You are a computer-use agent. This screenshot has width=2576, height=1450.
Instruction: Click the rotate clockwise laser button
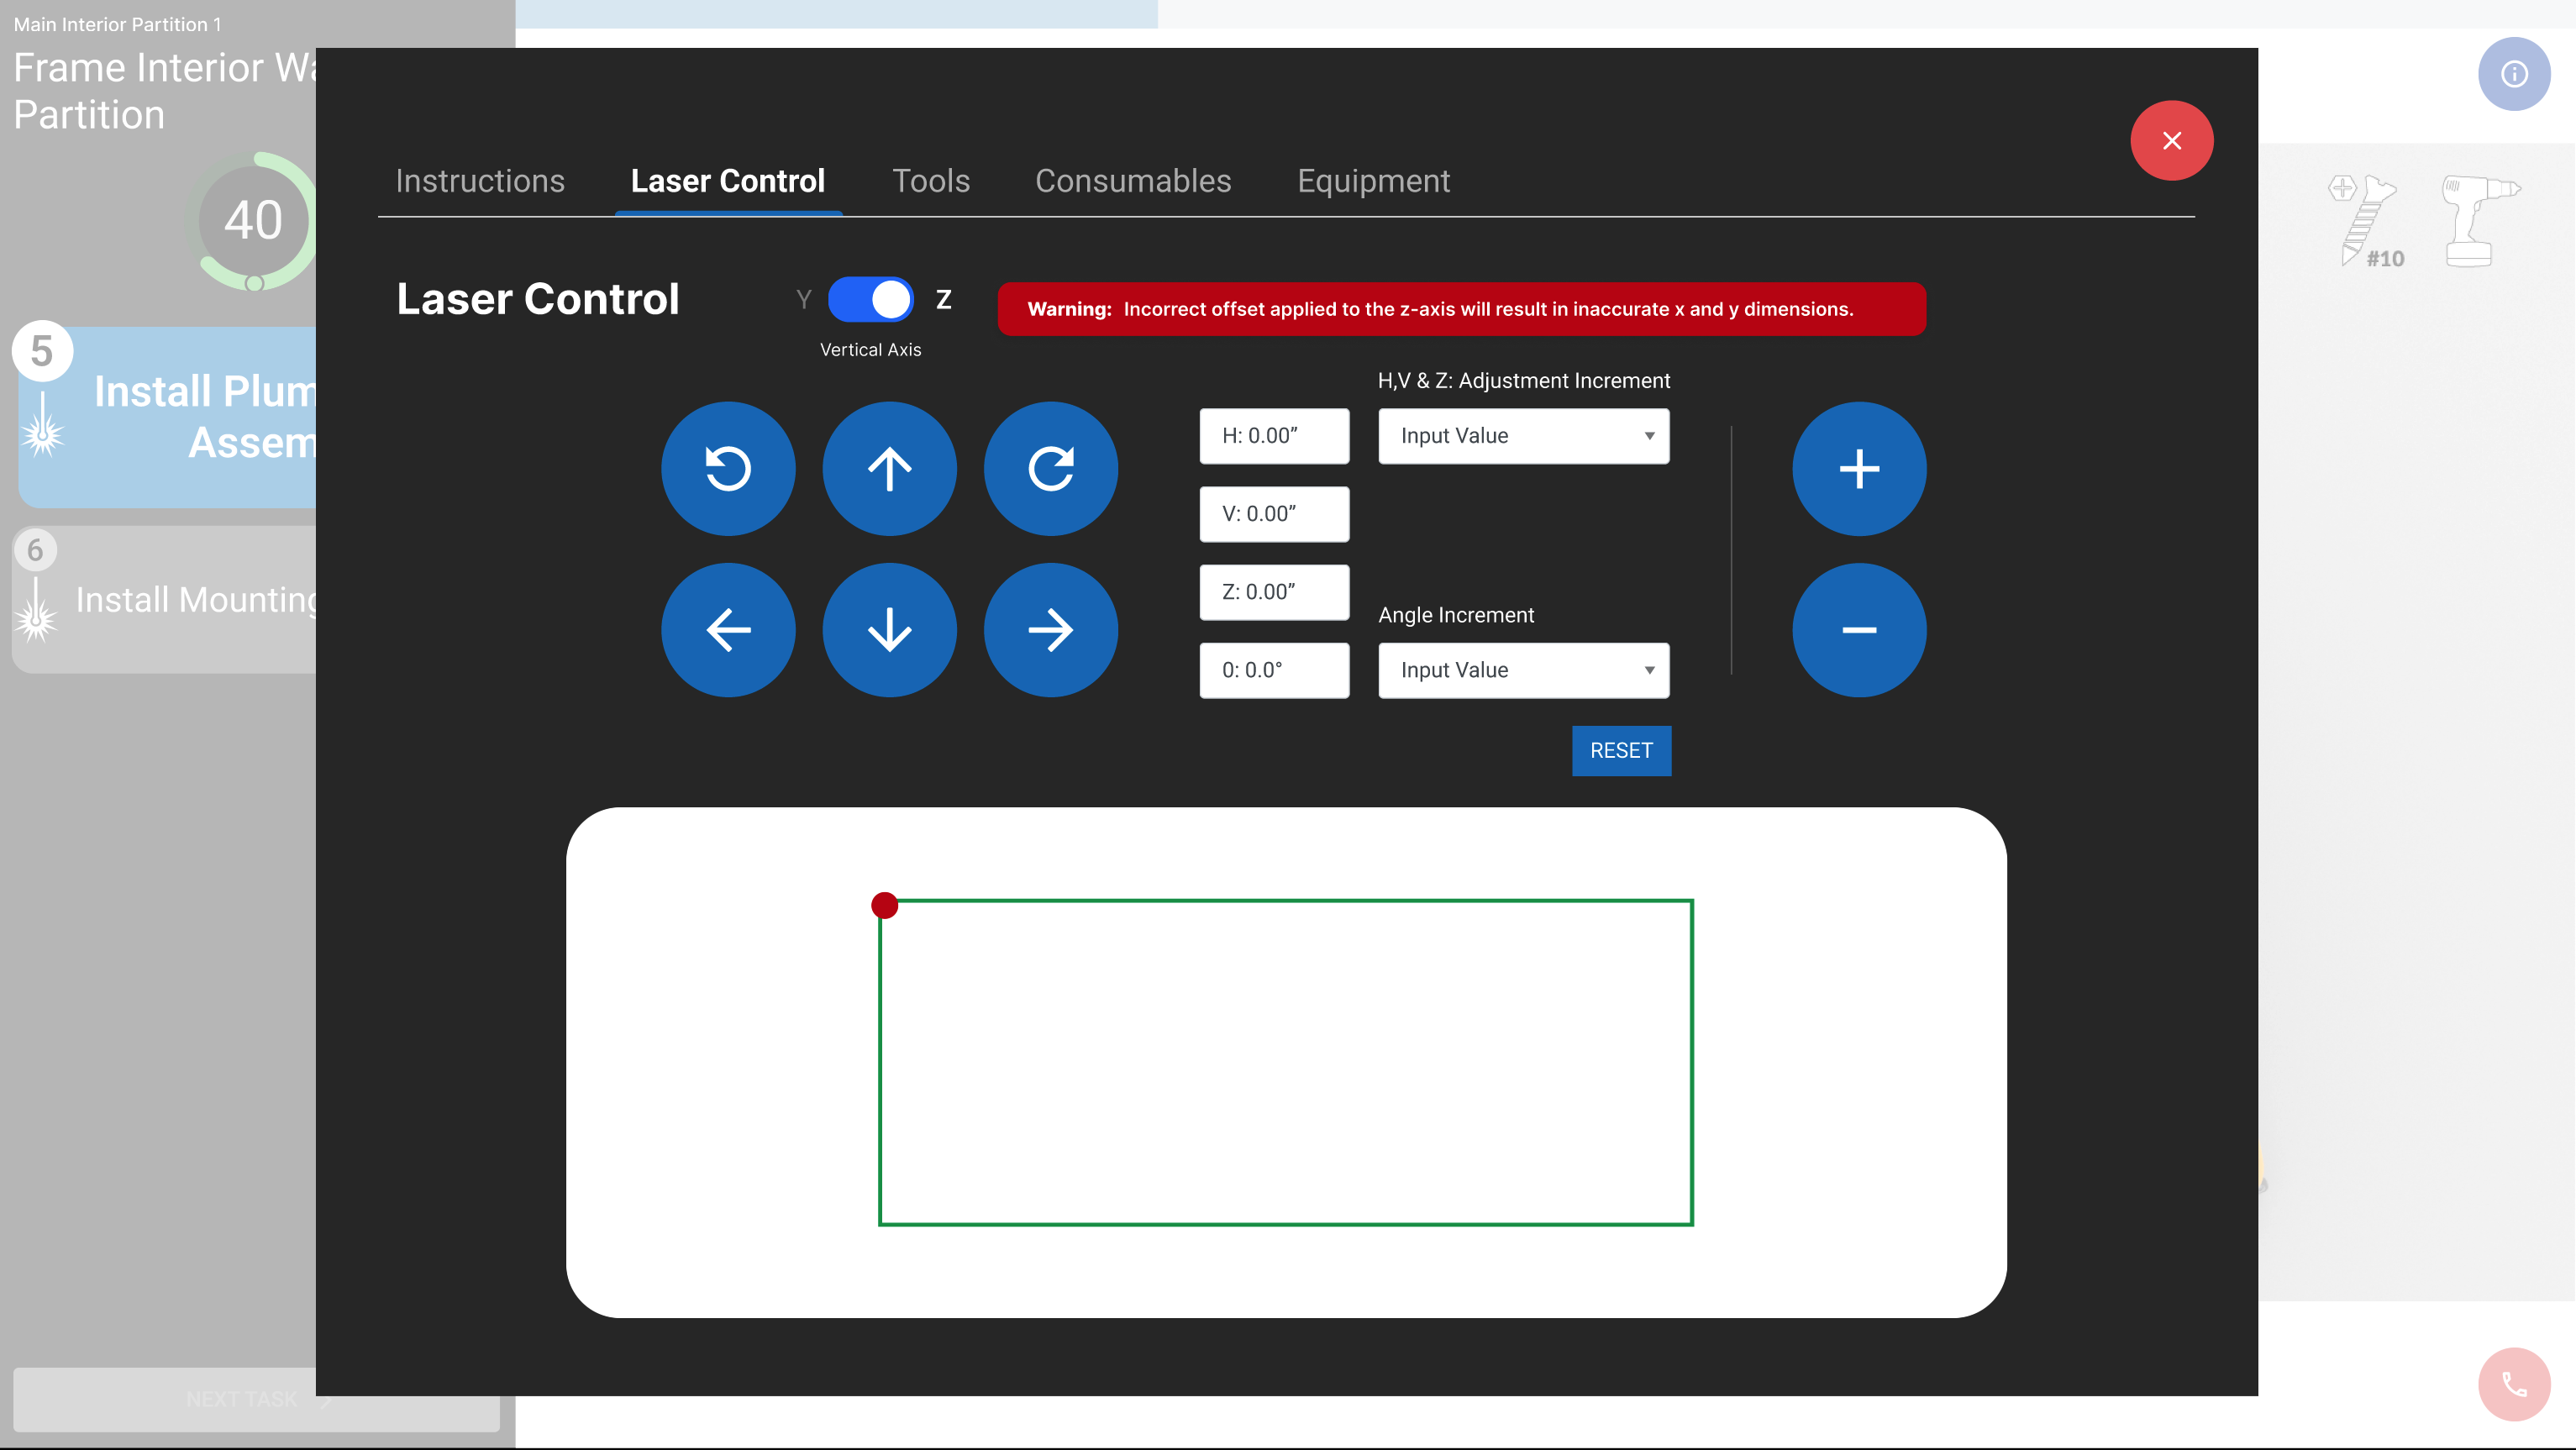tap(1050, 468)
